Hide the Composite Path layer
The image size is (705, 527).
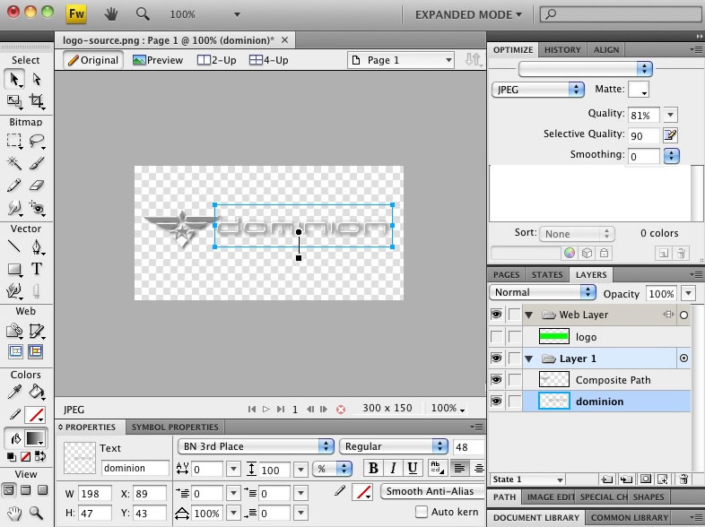[x=496, y=380]
